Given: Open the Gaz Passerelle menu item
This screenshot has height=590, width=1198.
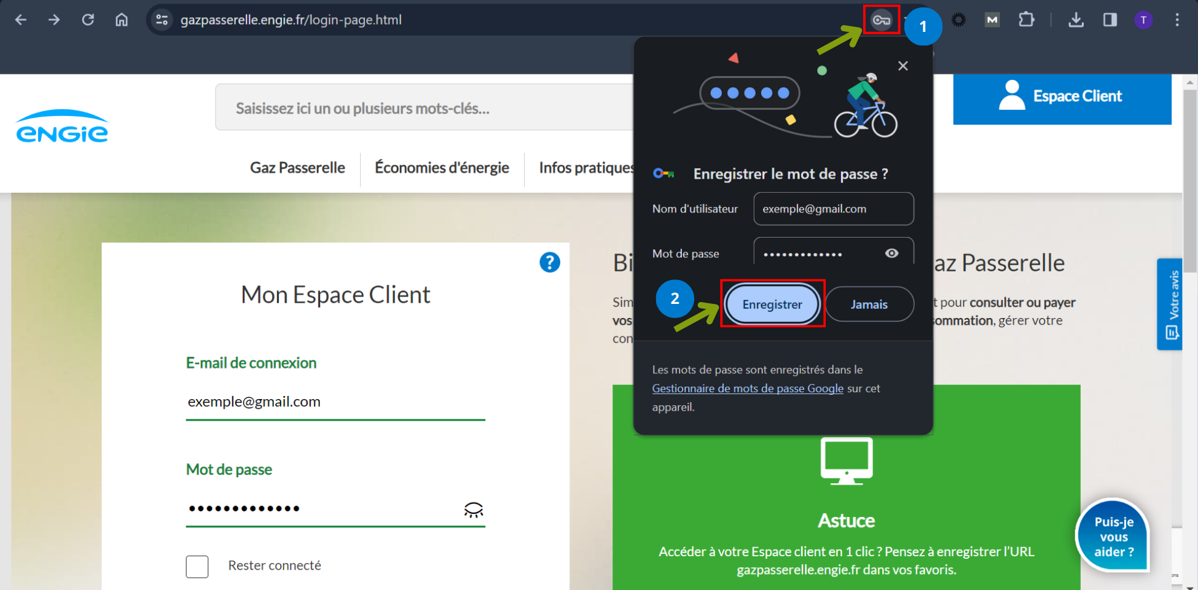Looking at the screenshot, I should coord(297,168).
